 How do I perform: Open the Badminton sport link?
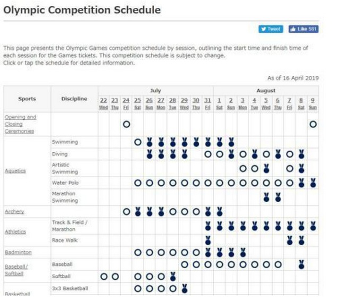[17, 252]
